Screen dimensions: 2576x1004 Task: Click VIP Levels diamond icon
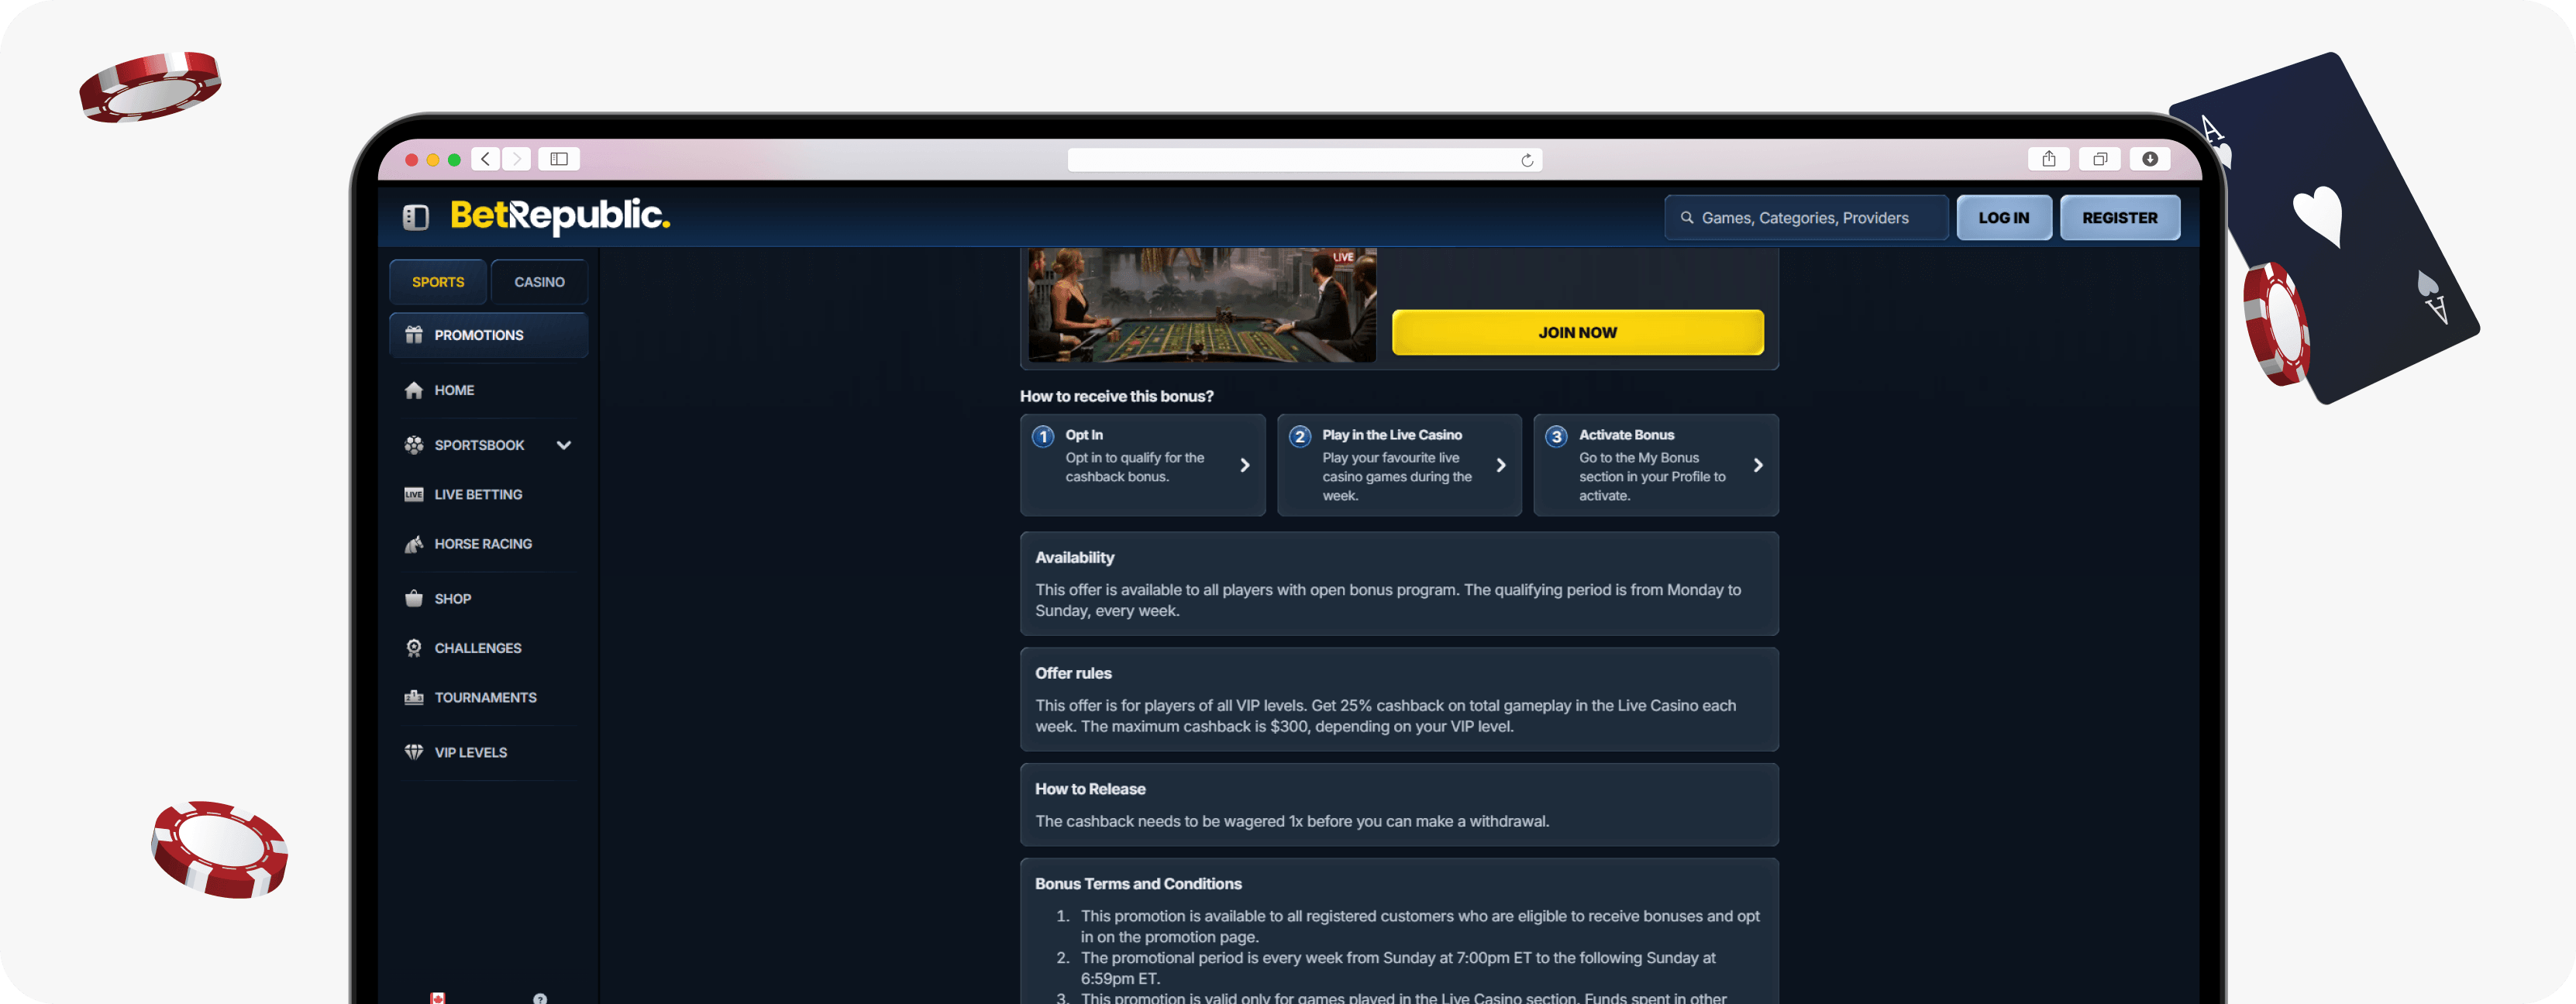[x=414, y=752]
